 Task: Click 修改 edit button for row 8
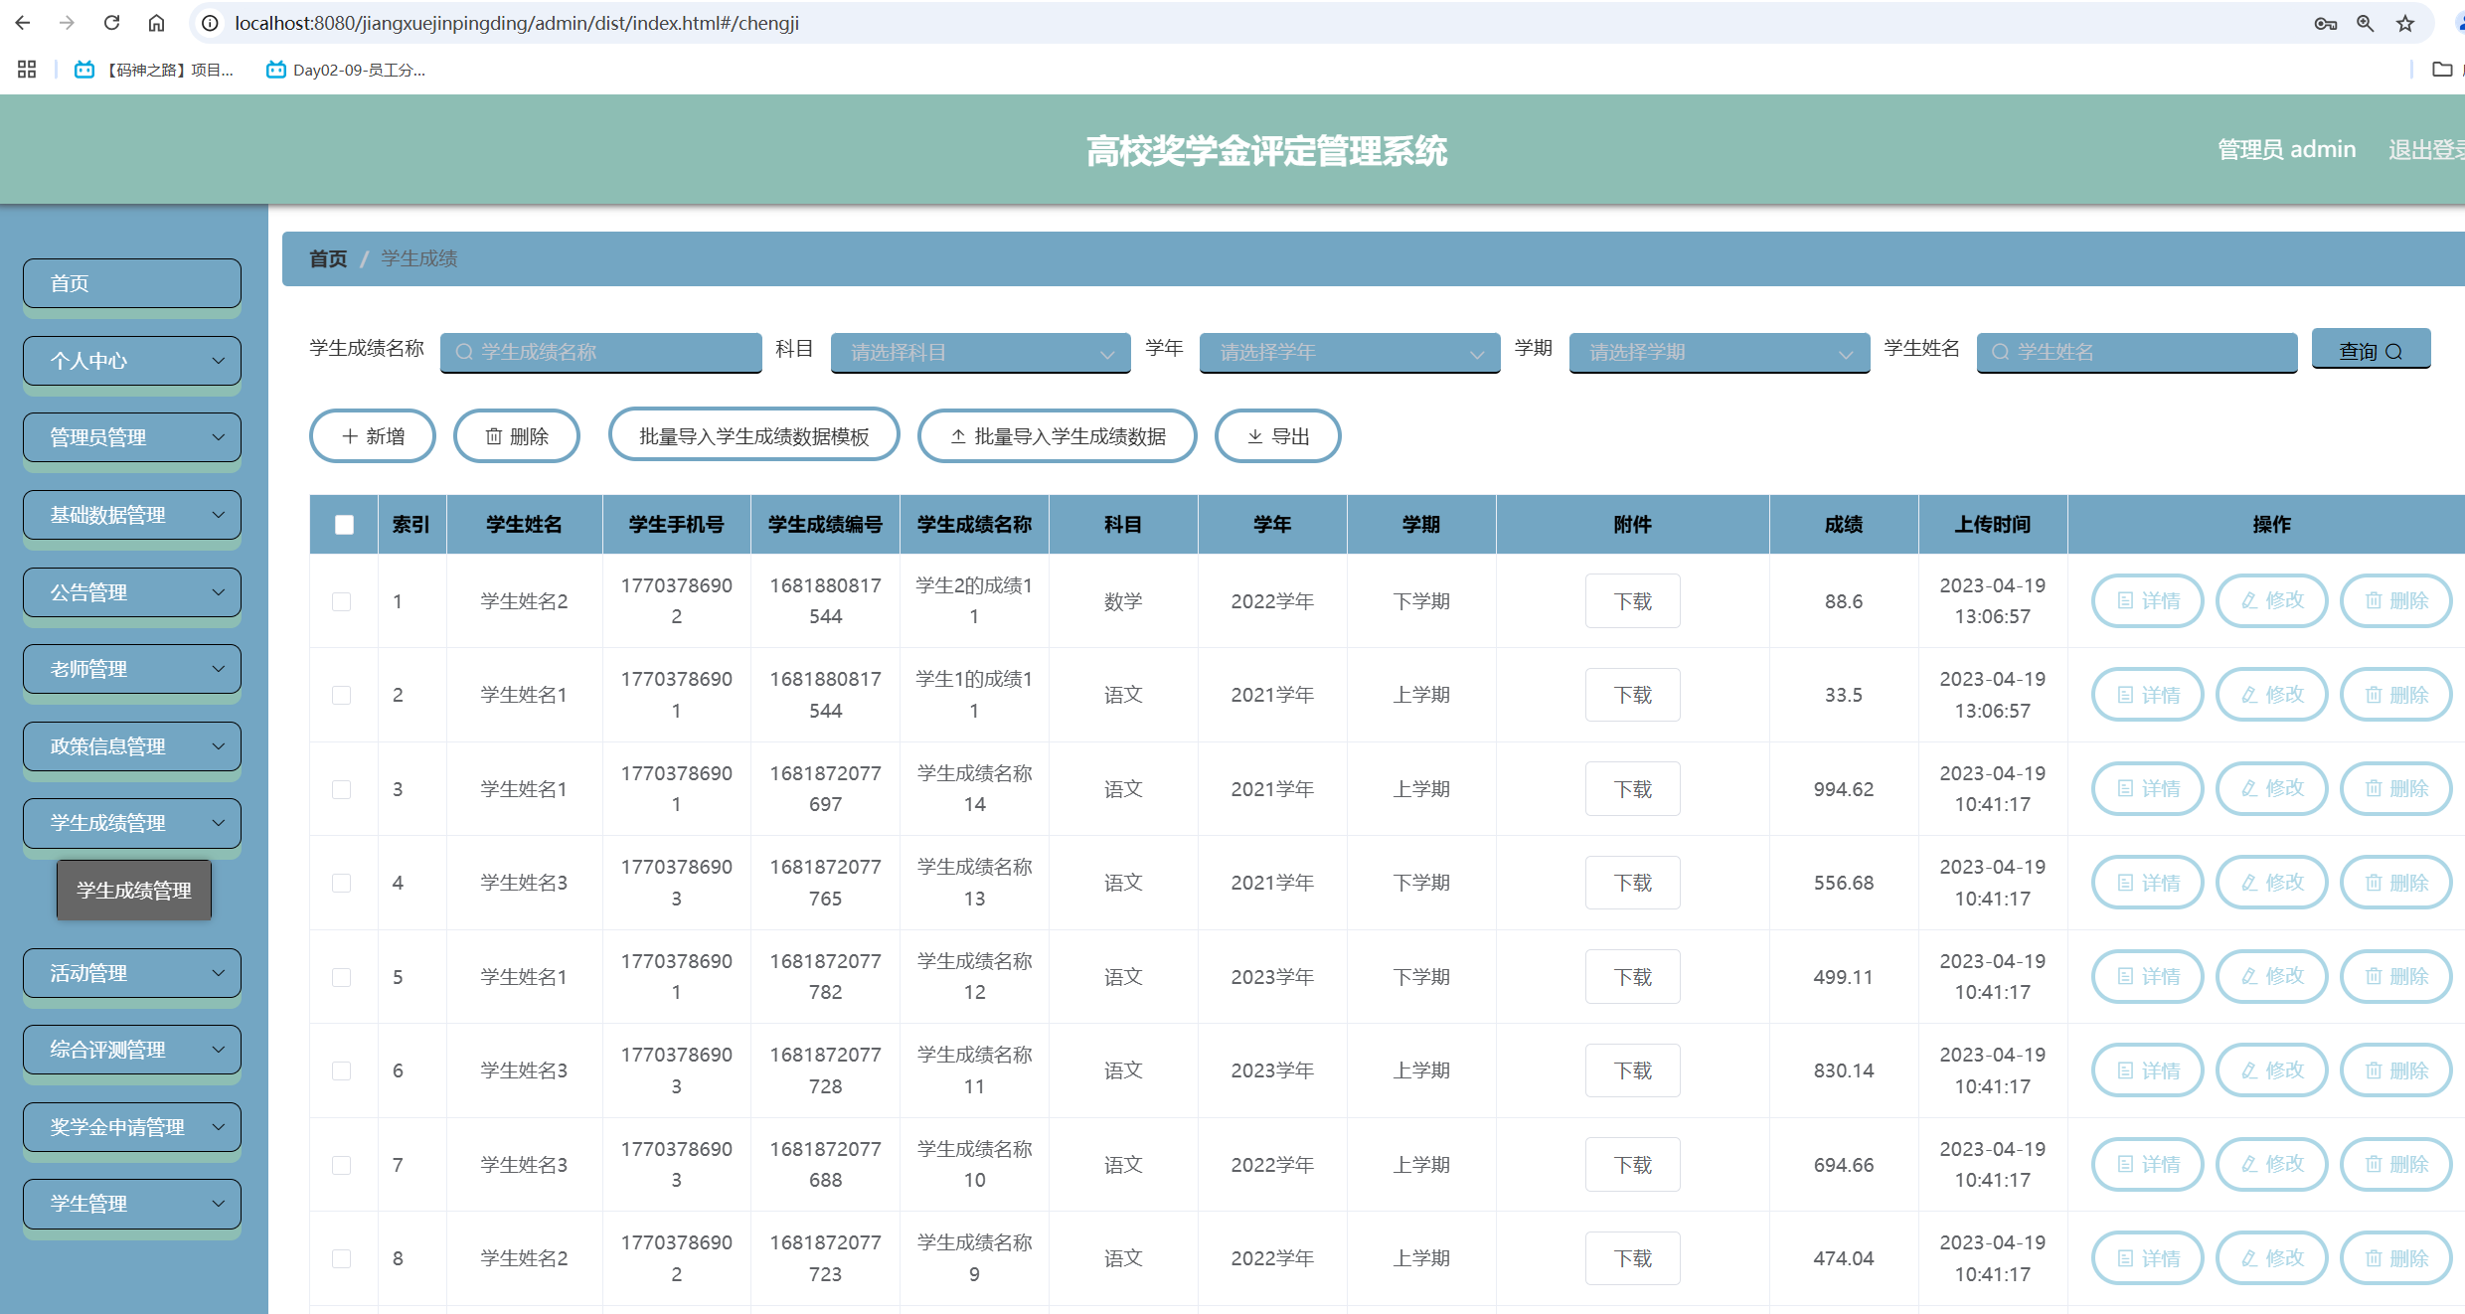pos(2272,1258)
